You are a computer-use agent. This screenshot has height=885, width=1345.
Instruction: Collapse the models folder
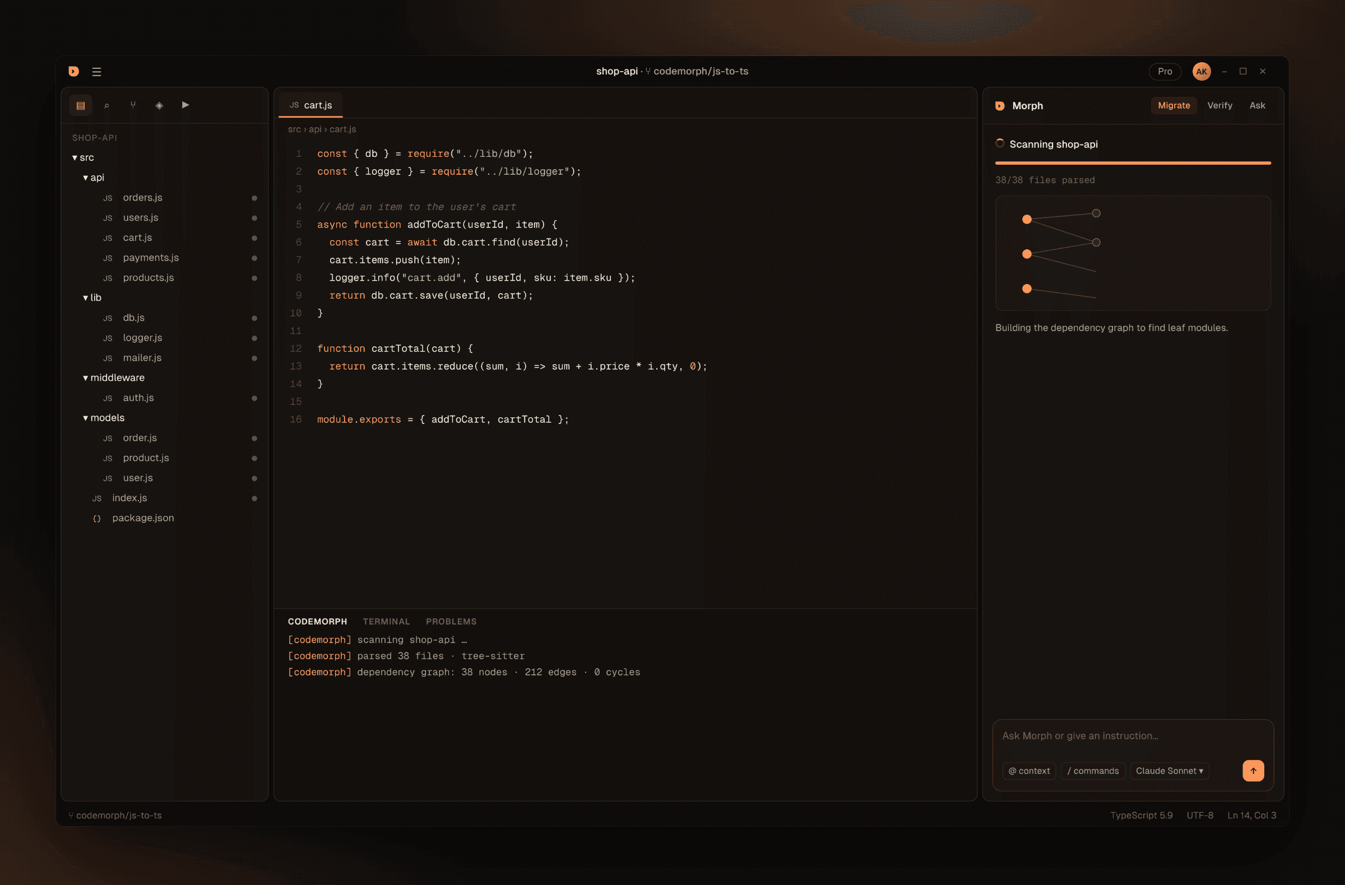(x=104, y=418)
